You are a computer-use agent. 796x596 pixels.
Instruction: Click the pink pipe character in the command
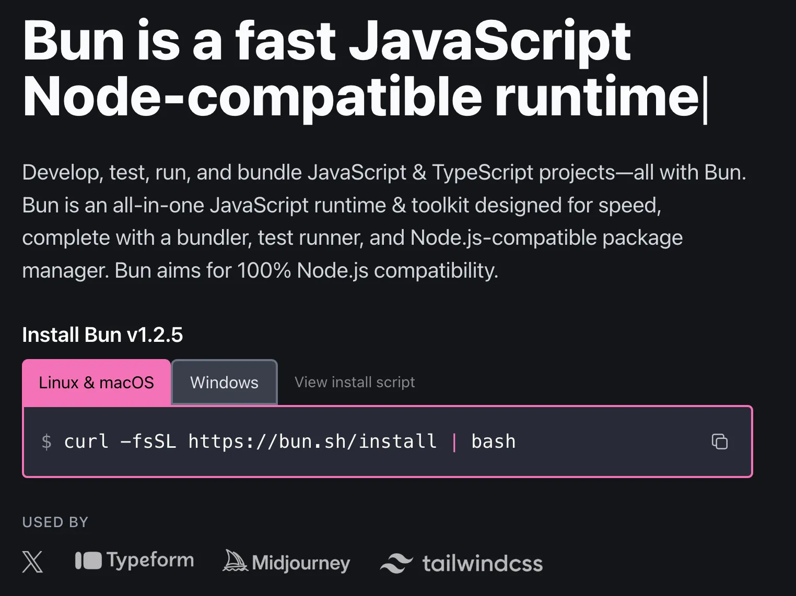(454, 442)
